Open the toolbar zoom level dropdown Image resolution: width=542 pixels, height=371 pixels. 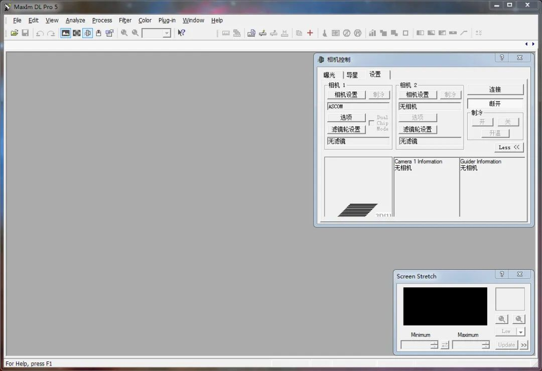click(167, 33)
